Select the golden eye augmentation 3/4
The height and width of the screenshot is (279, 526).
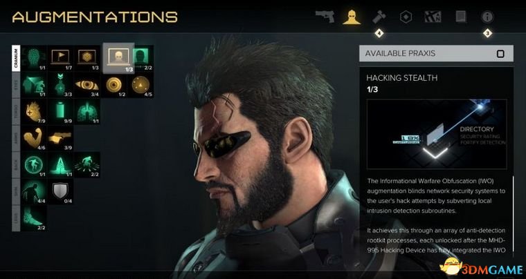87,85
